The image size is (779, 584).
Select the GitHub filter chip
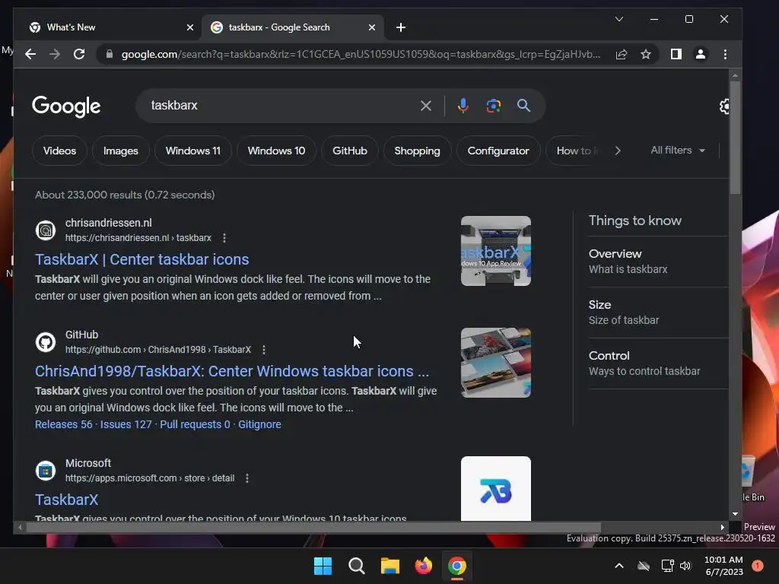point(350,151)
